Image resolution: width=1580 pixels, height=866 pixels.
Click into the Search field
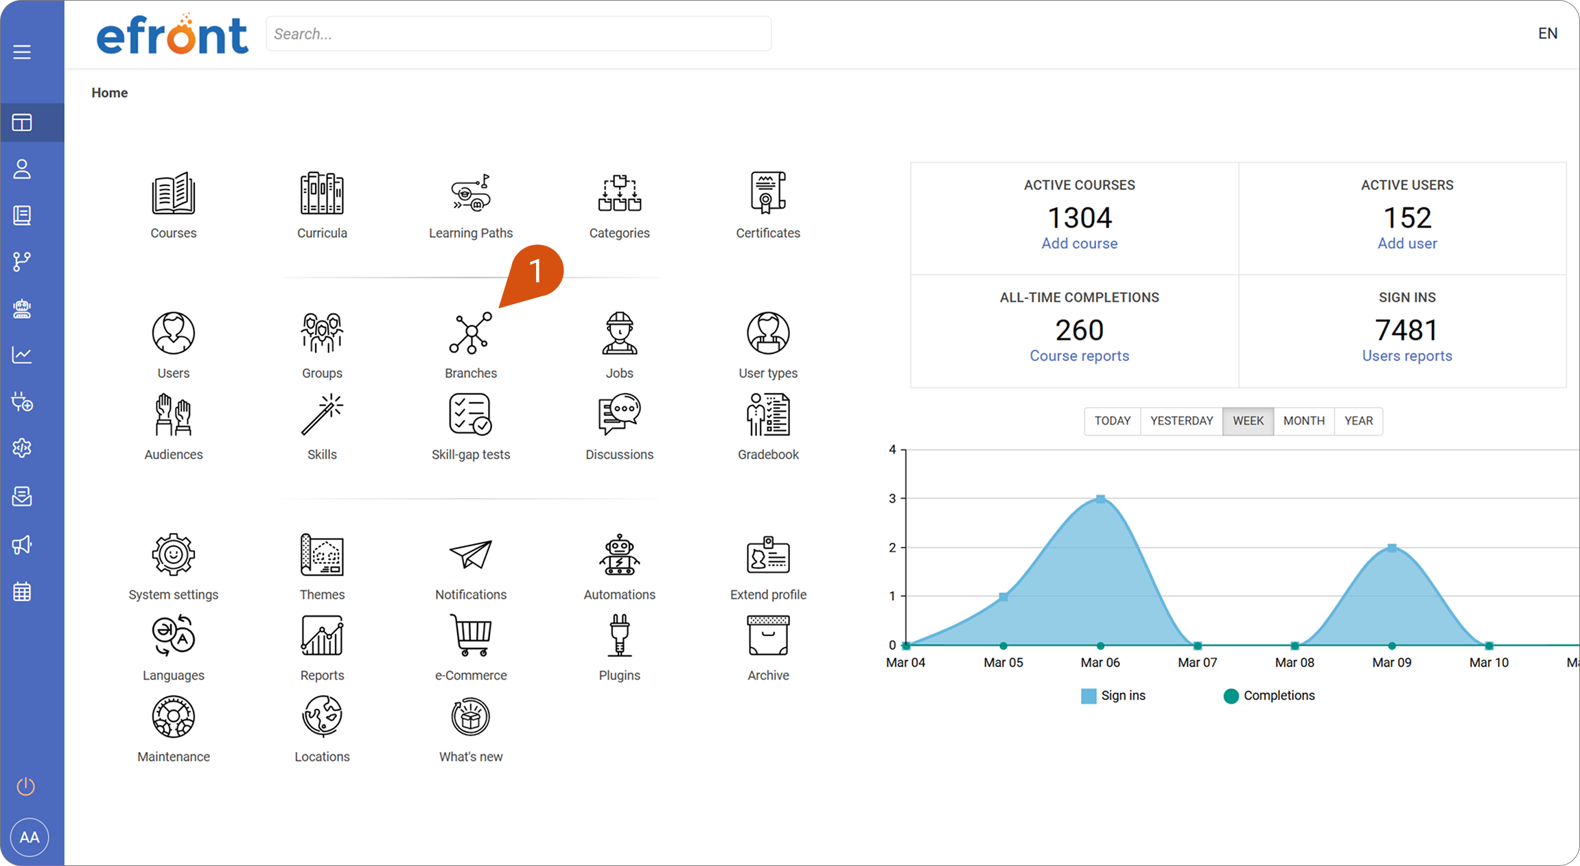(x=518, y=34)
